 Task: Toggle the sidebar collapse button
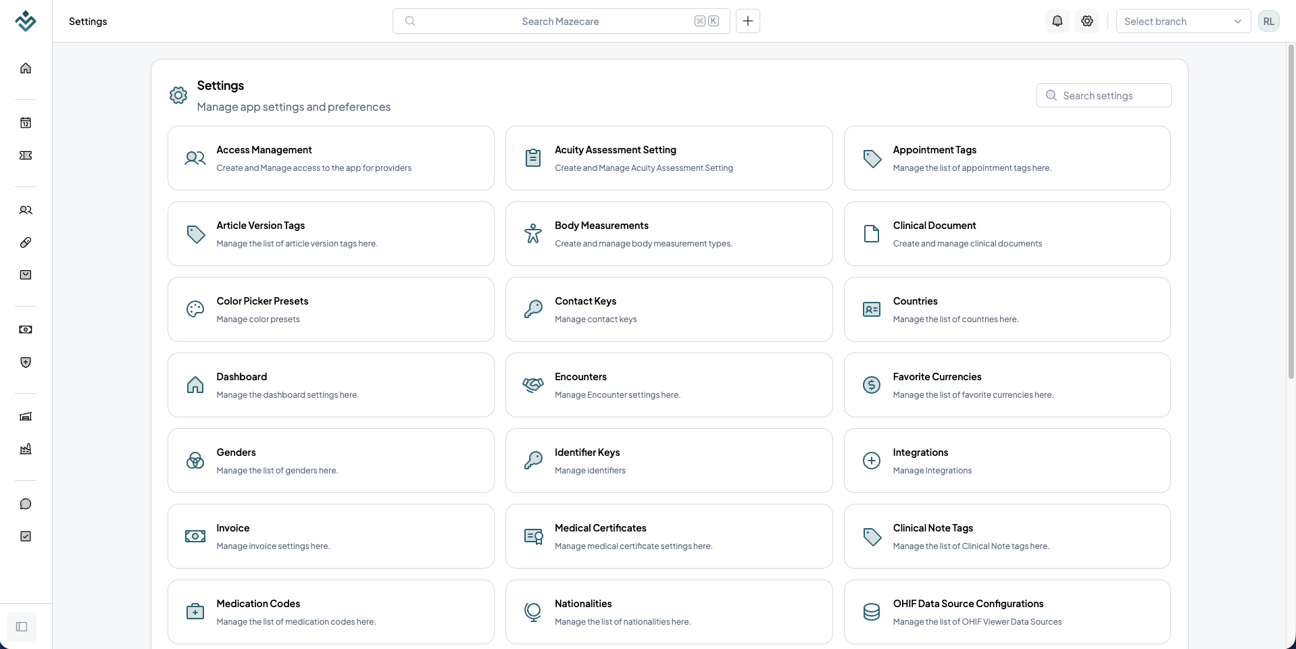coord(22,627)
